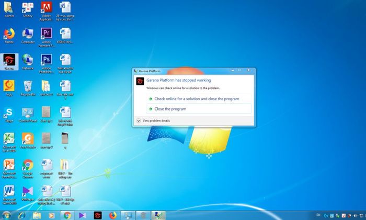The width and height of the screenshot is (366, 220).
Task: Select the UniKey desktop shortcut
Action: 28,9
